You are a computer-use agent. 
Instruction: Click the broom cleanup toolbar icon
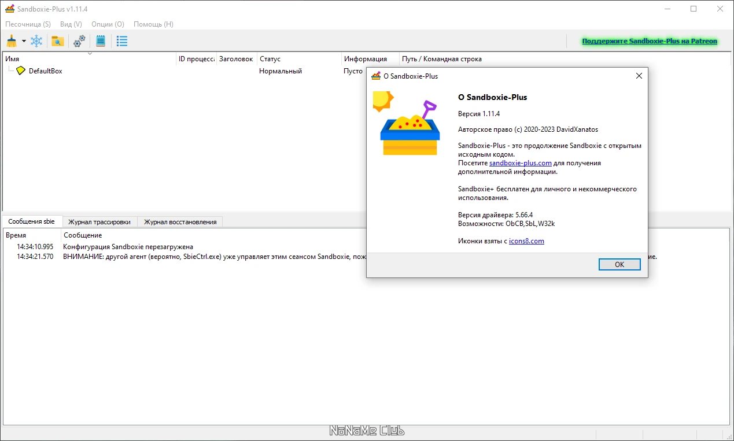[x=12, y=41]
